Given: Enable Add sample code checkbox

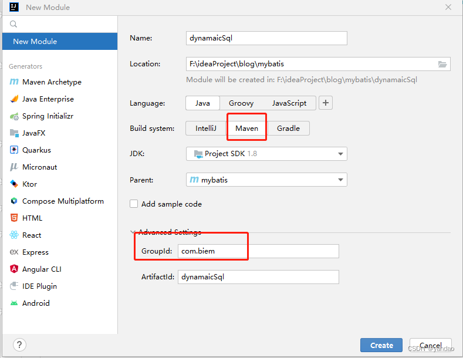Looking at the screenshot, I should (134, 204).
